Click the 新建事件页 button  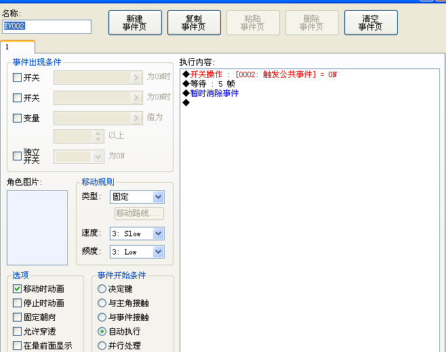pyautogui.click(x=135, y=23)
